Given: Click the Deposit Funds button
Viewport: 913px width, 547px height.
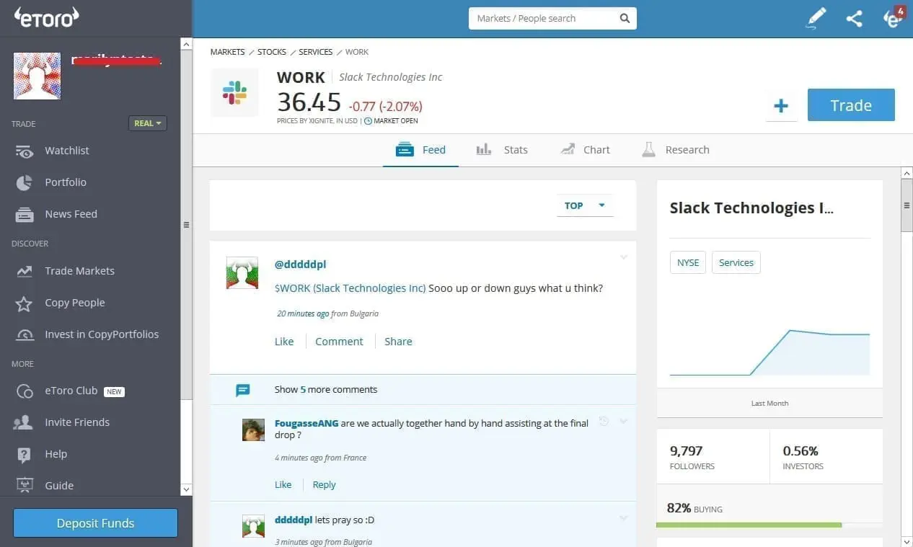Looking at the screenshot, I should coord(94,522).
